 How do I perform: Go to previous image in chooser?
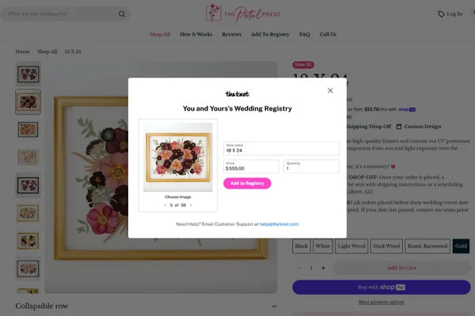[165, 205]
